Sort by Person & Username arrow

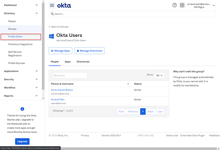point(128,84)
